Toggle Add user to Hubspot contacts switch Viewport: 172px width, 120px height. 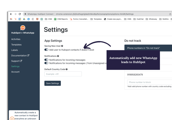click(46, 50)
